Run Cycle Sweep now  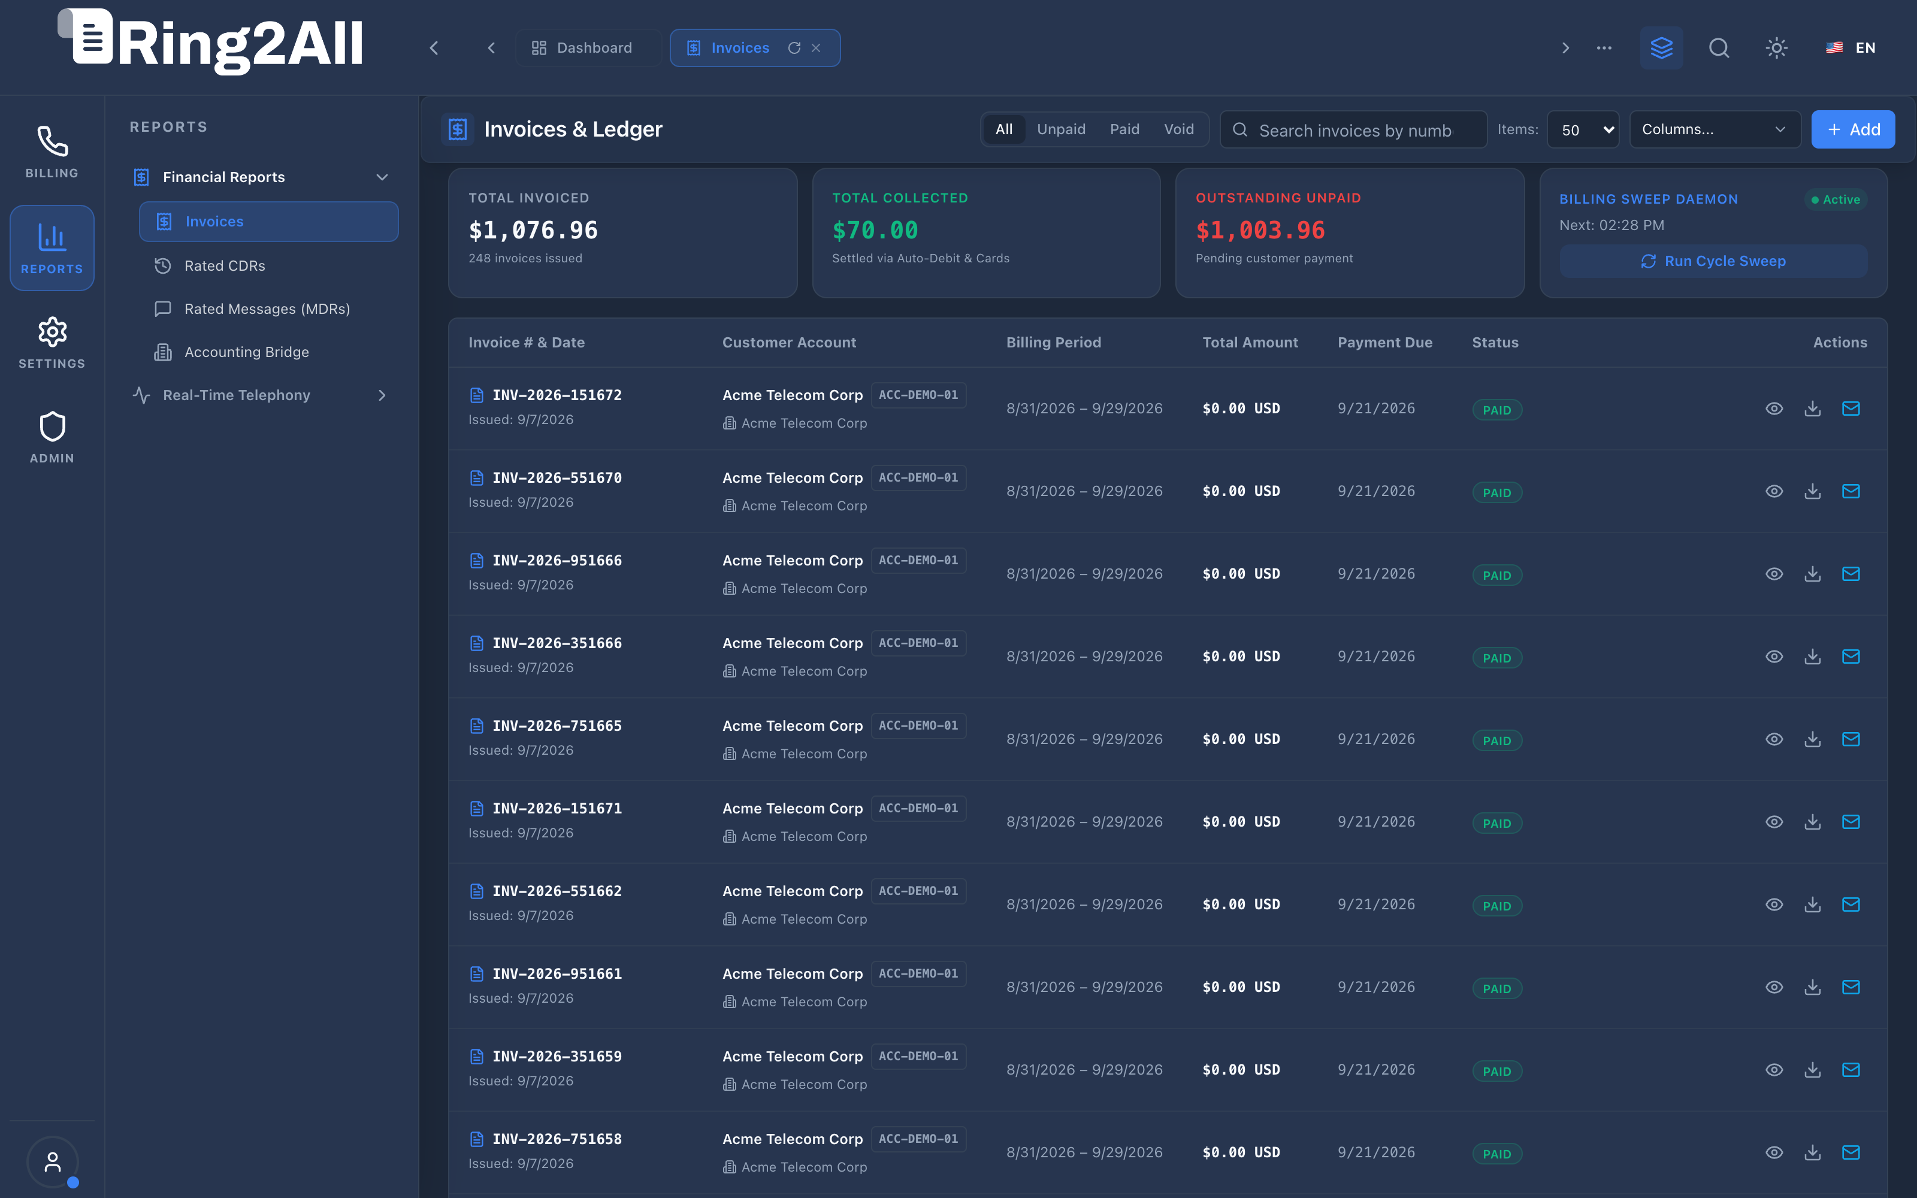1713,261
